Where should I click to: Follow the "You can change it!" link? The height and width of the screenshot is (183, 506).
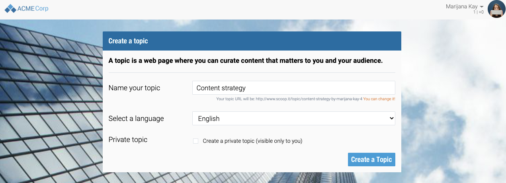(379, 99)
